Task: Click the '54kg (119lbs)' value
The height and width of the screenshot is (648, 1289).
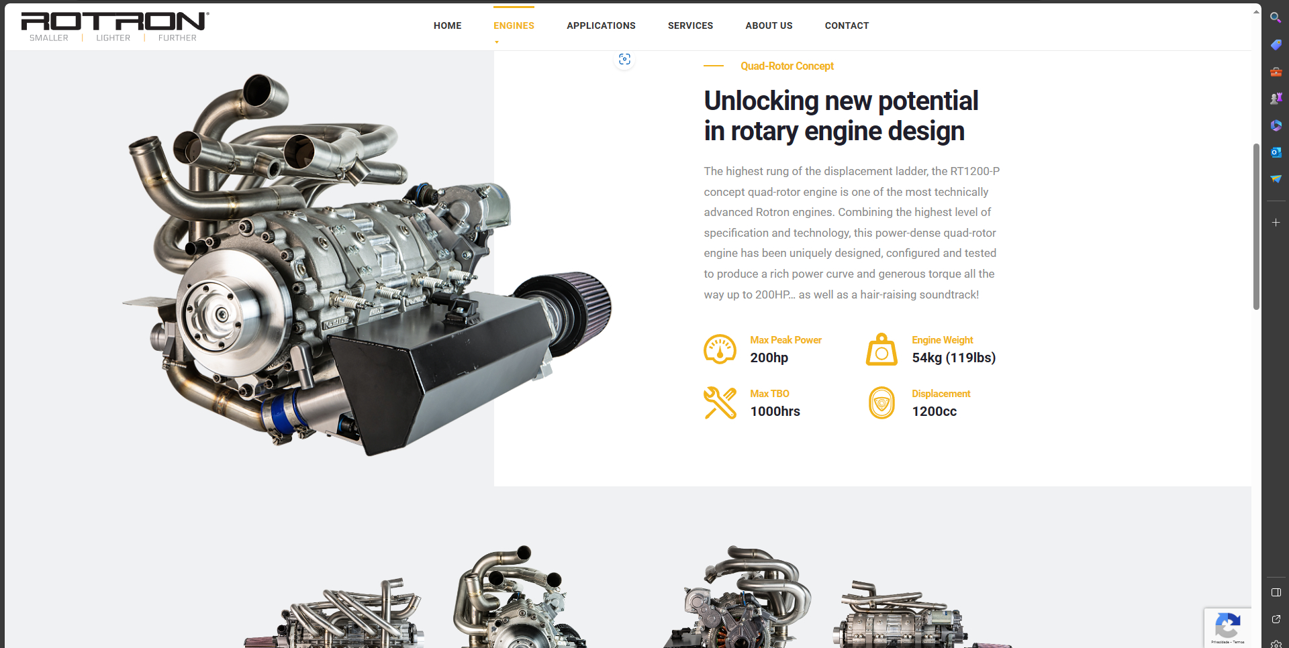Action: click(954, 358)
